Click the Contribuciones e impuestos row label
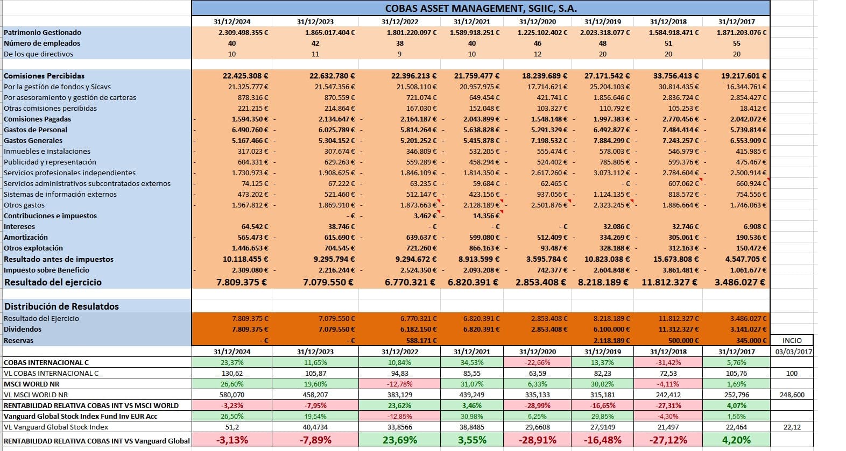 (x=50, y=216)
